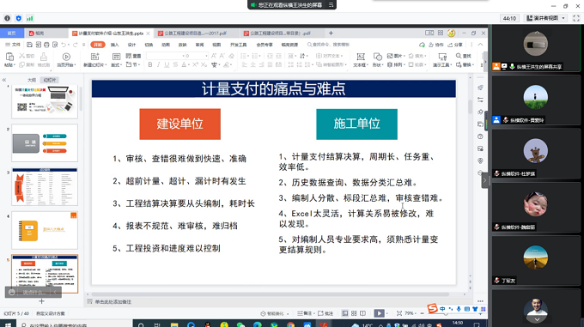Click the Cut (剪切) button
The width and height of the screenshot is (584, 327).
[27, 56]
